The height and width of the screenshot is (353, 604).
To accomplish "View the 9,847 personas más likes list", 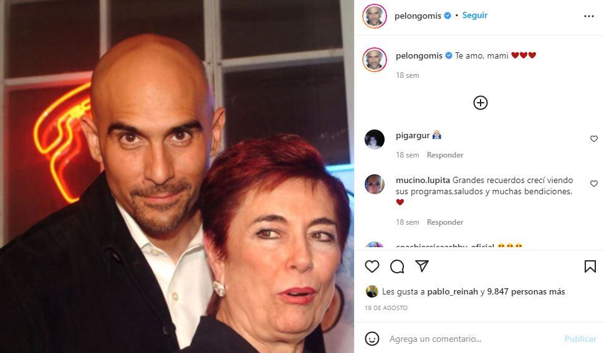I will (526, 292).
